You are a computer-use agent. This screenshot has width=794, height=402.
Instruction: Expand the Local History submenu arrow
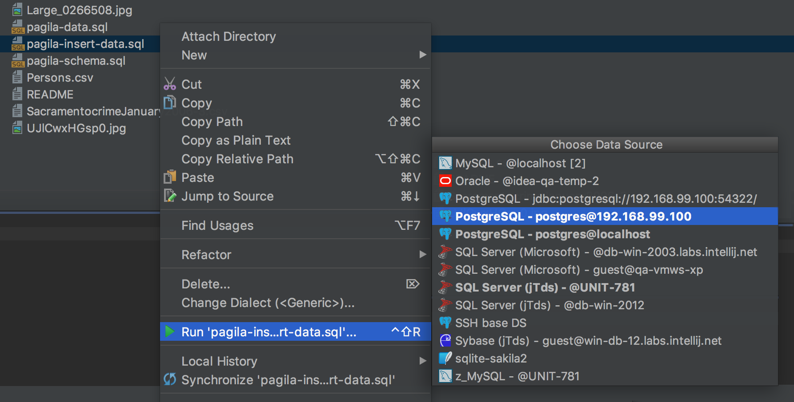click(x=423, y=361)
